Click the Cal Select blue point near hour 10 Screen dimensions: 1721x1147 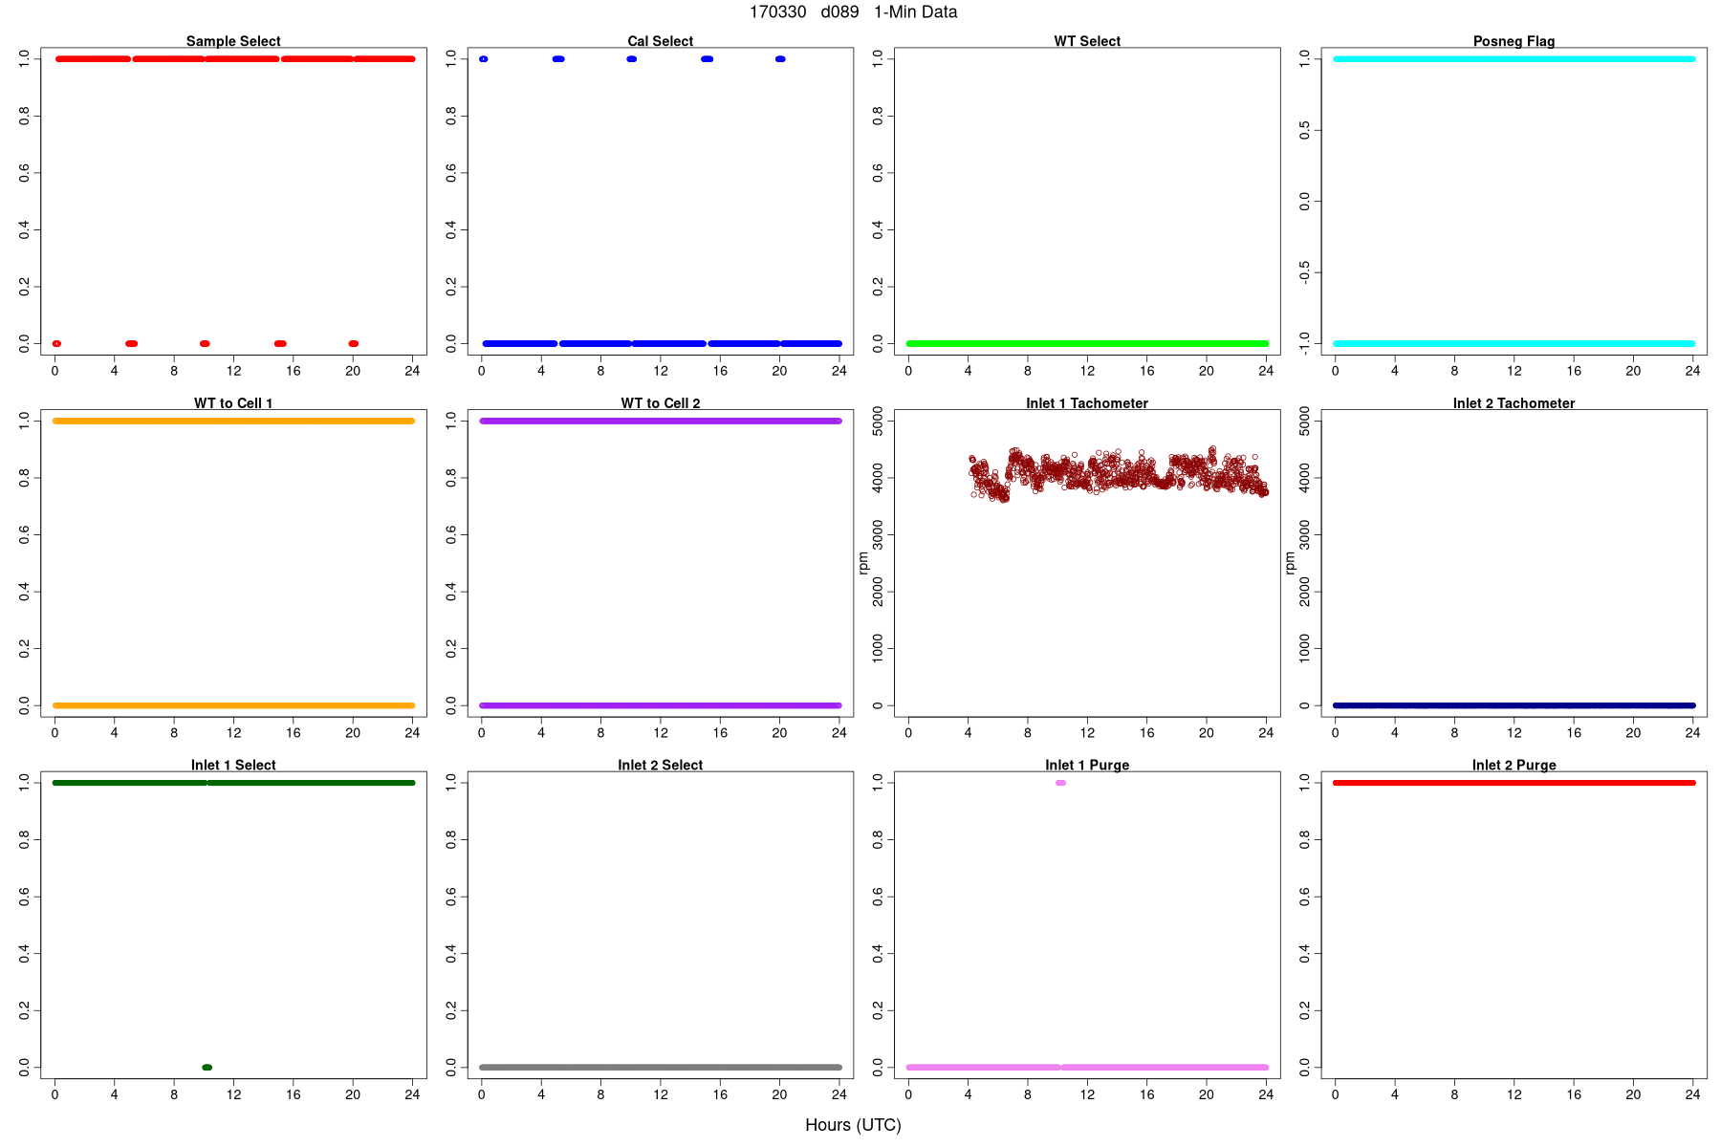631,59
